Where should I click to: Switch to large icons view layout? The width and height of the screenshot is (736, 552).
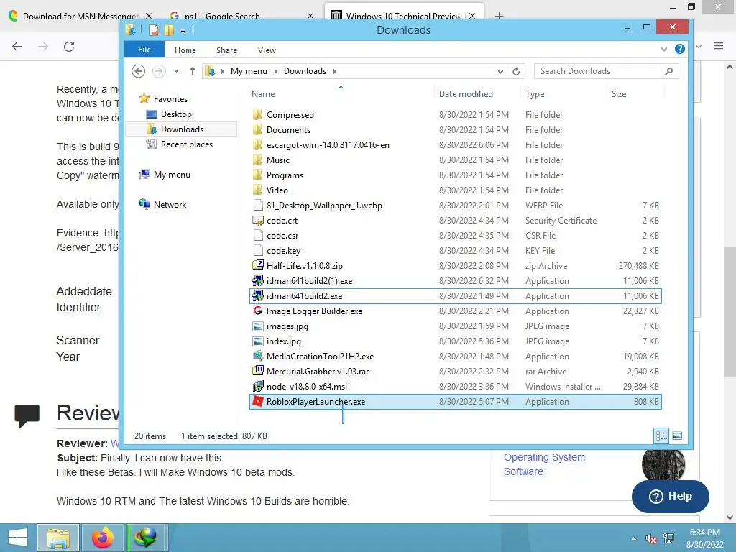pos(677,436)
